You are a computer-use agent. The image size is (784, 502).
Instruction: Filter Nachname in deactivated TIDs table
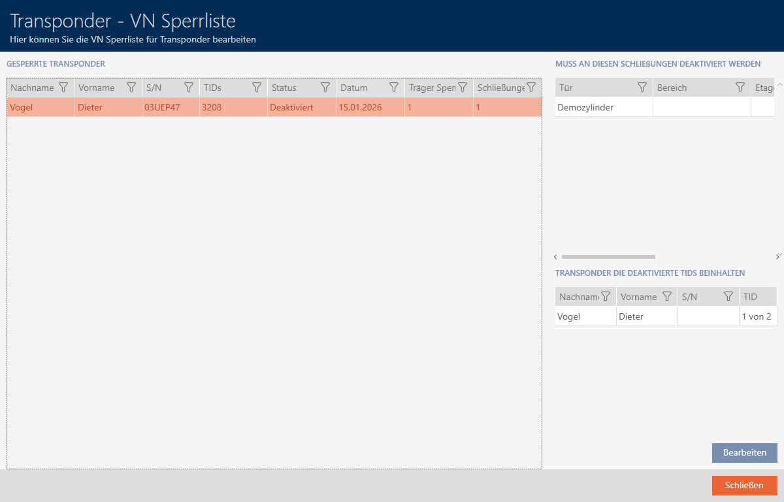point(606,297)
